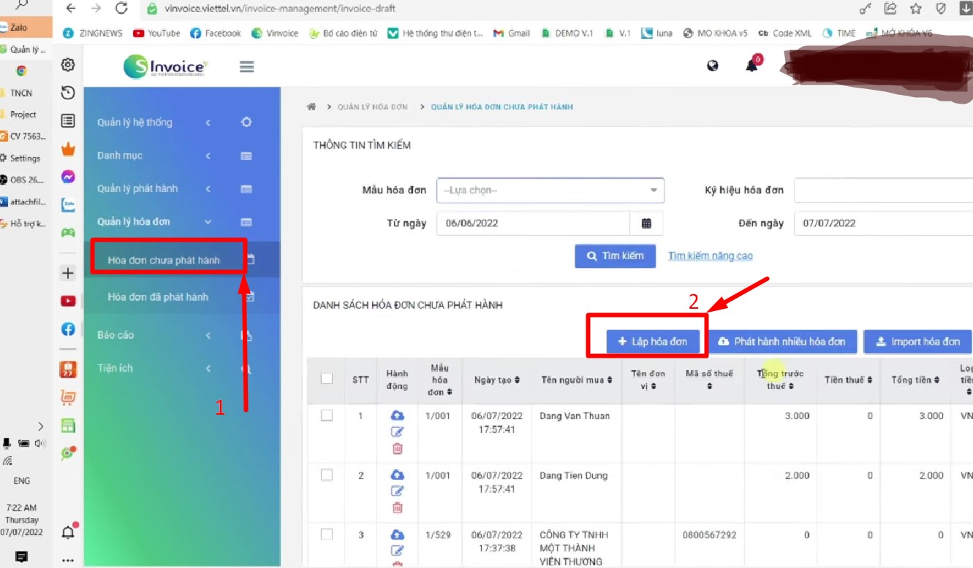Viewport: 973px width, 568px height.
Task: Go to home breadcrumb icon
Action: 311,107
